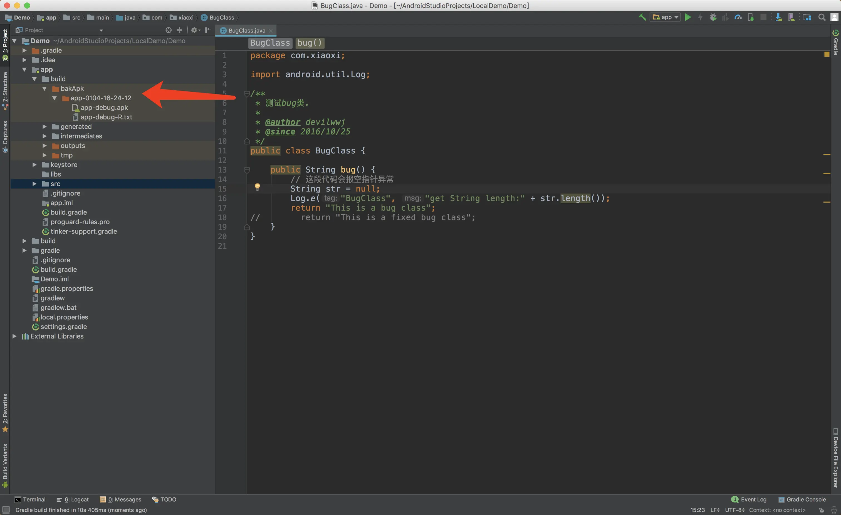
Task: Click the xiaoxi navigation bar crumb
Action: click(x=182, y=18)
